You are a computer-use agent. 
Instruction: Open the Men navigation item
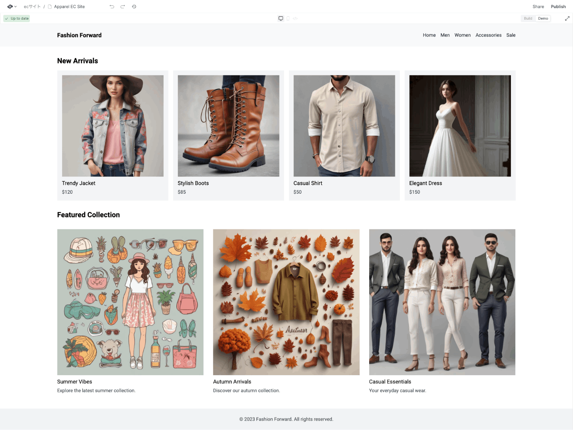445,35
